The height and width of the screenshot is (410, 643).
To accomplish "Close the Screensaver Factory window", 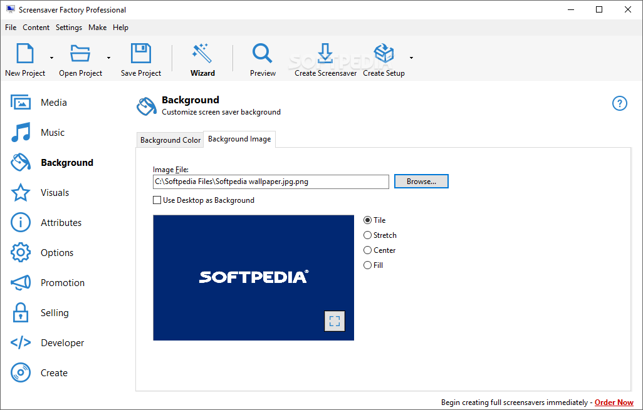I will click(x=628, y=10).
